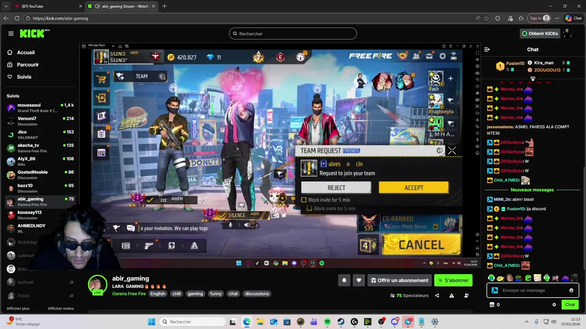This screenshot has width=586, height=329.
Task: Open Steam from the Windows taskbar
Action: tap(341, 322)
